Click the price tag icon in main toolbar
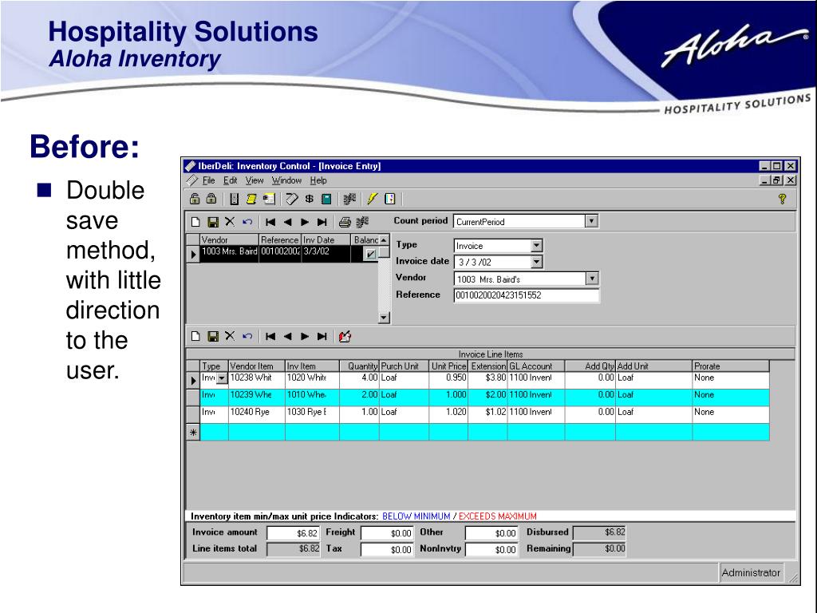The image size is (817, 613). pyautogui.click(x=292, y=199)
